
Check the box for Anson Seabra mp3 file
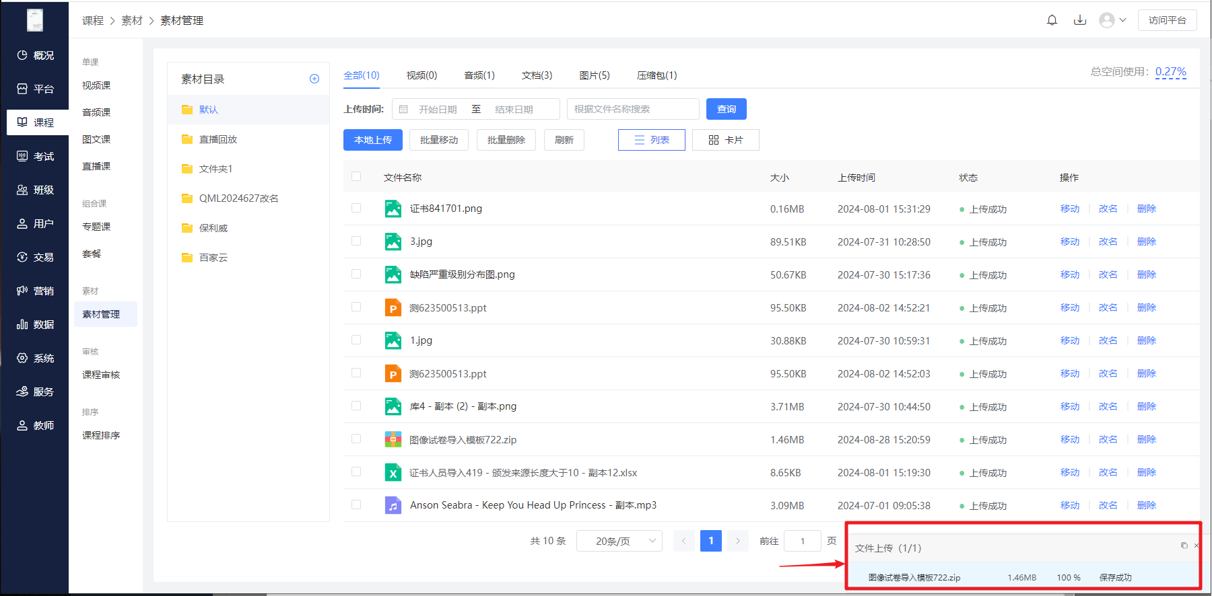point(356,505)
